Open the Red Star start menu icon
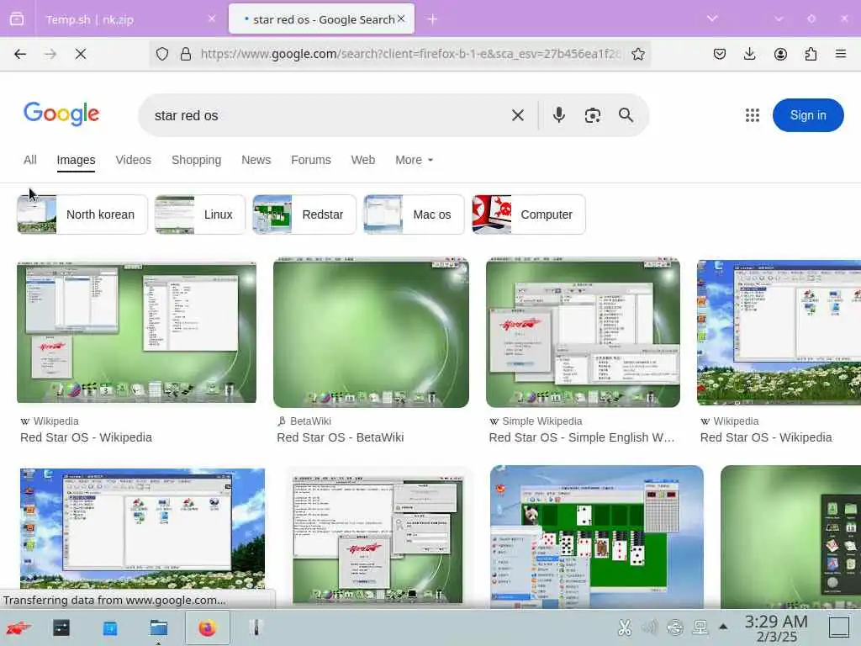The height and width of the screenshot is (646, 861). (18, 627)
